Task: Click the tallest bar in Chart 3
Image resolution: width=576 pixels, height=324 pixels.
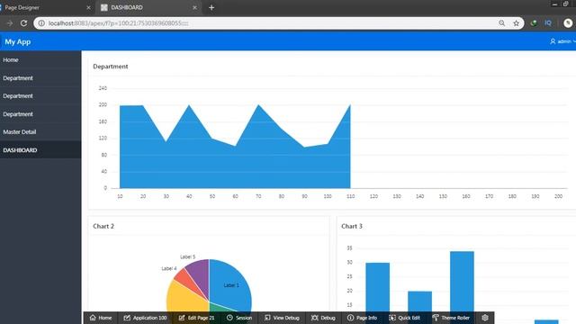Action: click(462, 281)
